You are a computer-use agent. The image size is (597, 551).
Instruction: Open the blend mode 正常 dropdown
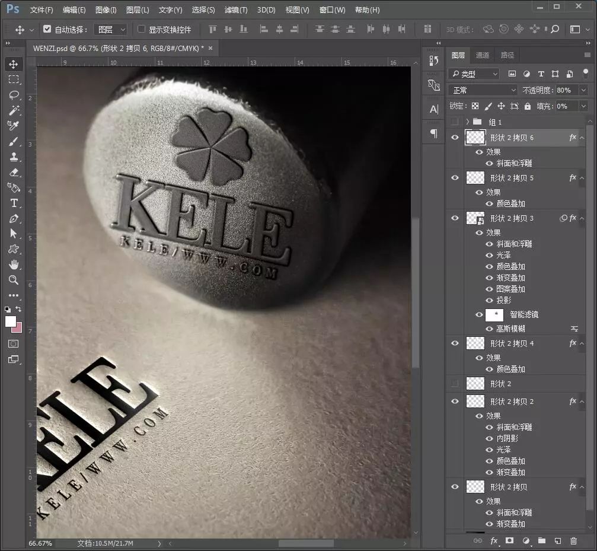point(483,90)
